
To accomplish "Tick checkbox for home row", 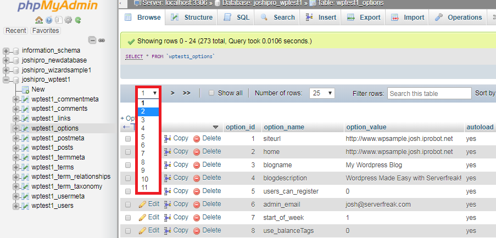I will click(128, 152).
